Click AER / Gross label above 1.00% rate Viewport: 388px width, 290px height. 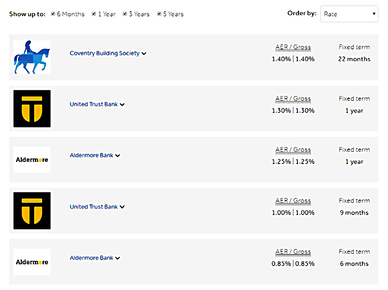293,201
